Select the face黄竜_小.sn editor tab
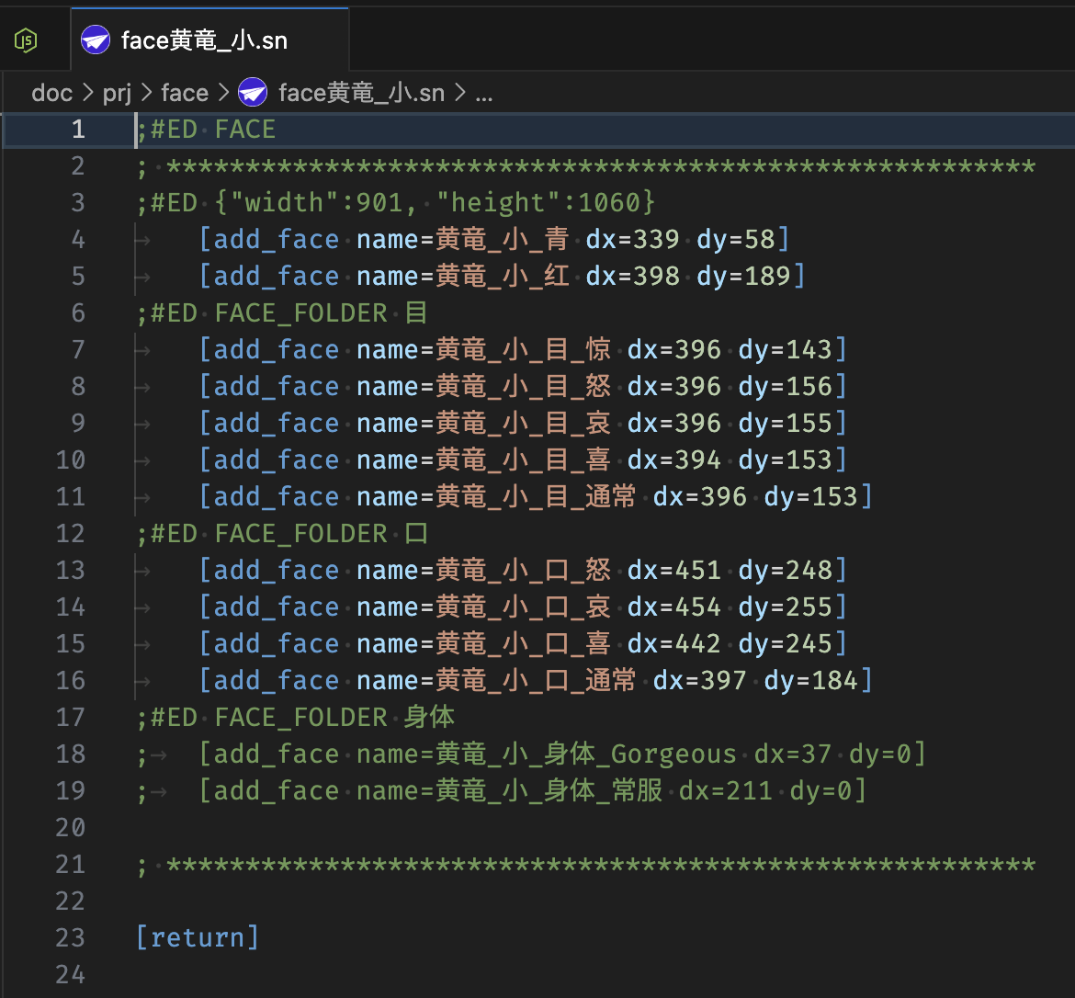This screenshot has height=998, width=1075. point(209,40)
